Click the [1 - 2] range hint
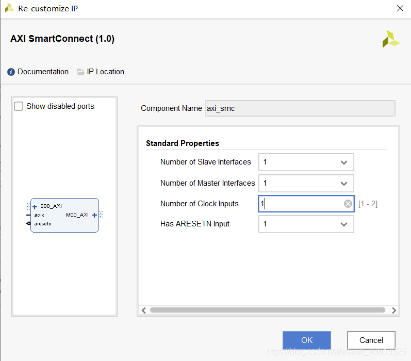 pos(368,204)
